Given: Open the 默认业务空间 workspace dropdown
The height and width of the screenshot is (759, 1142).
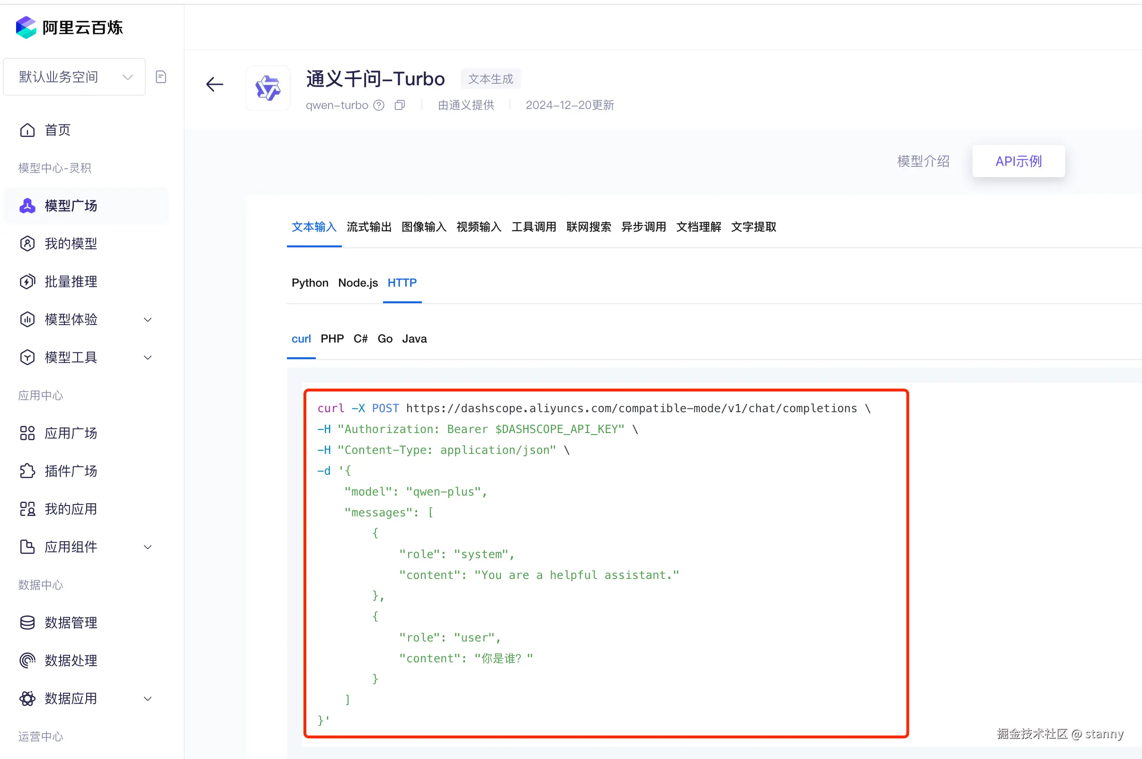Looking at the screenshot, I should tap(74, 77).
